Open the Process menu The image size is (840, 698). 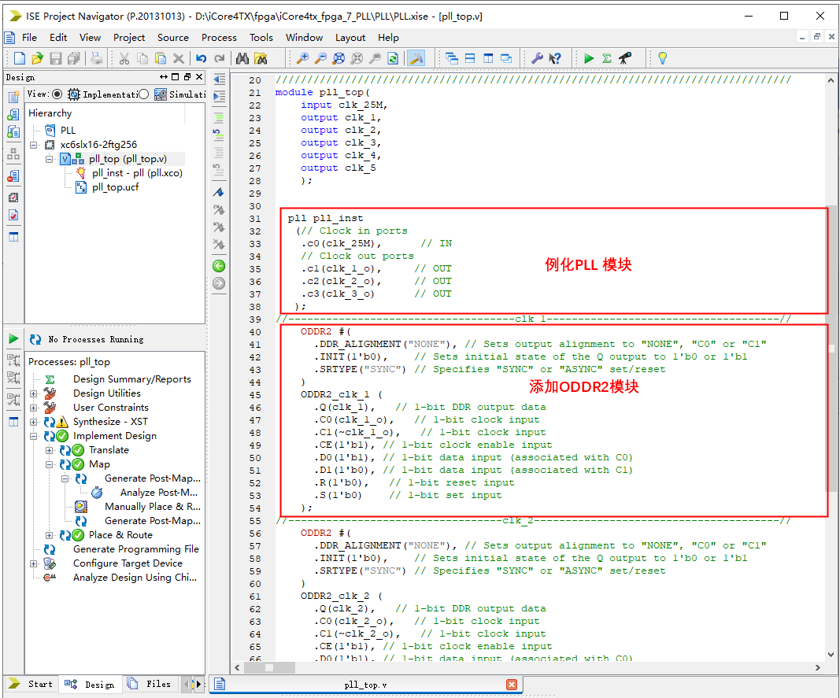[219, 37]
